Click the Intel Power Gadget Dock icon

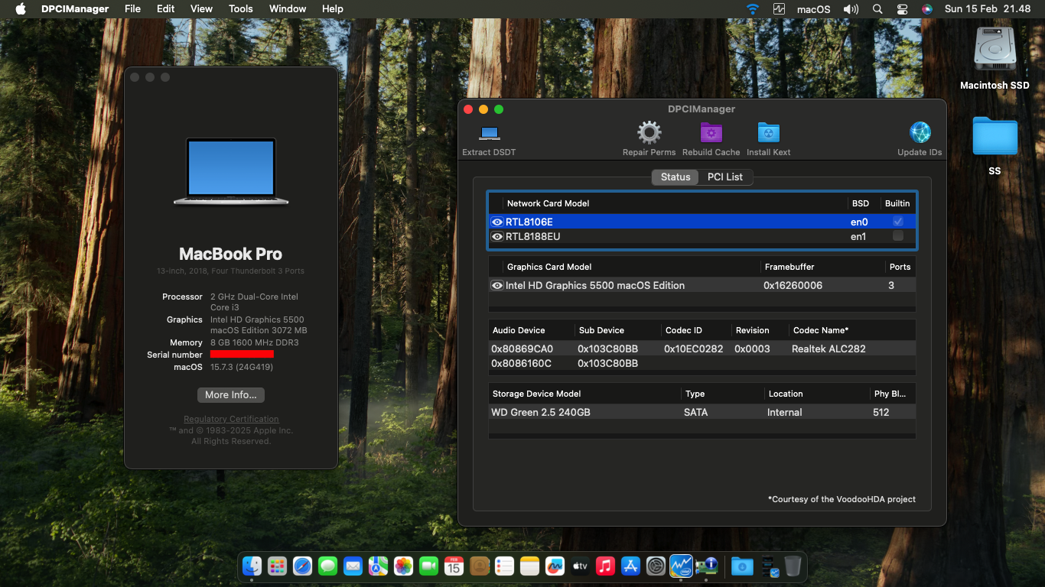(681, 566)
